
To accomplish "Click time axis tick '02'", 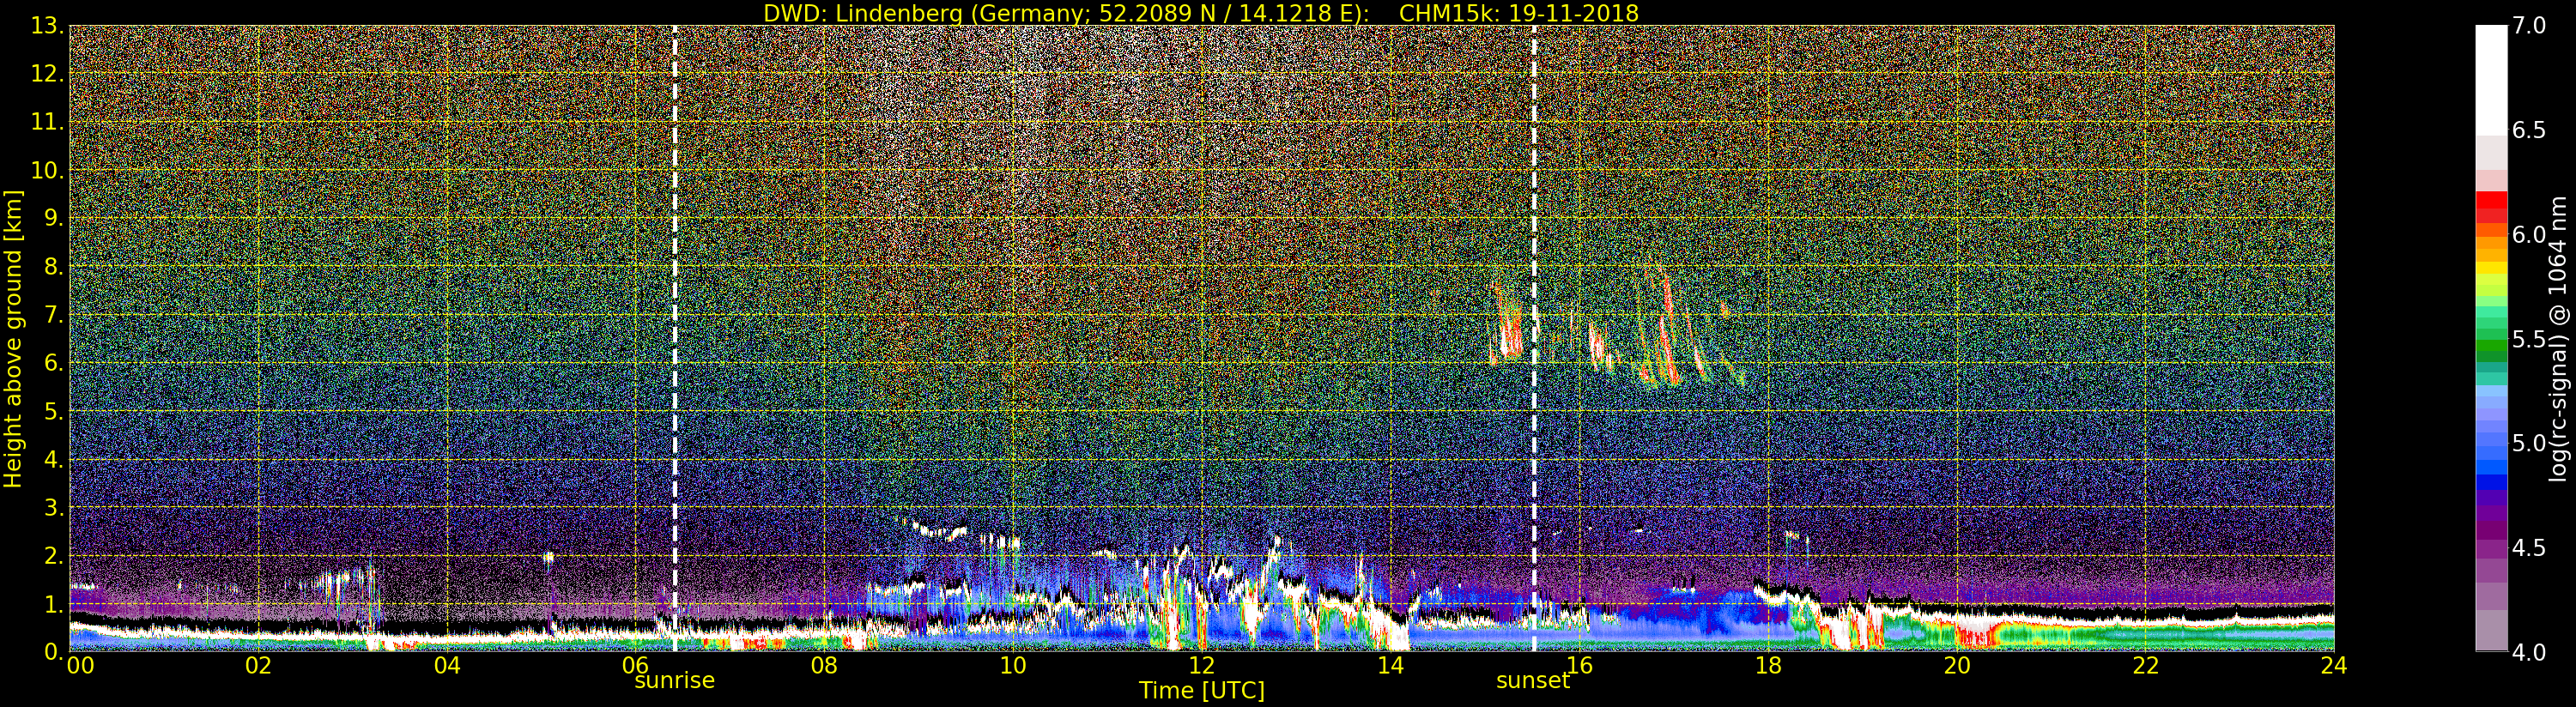I will 258,665.
